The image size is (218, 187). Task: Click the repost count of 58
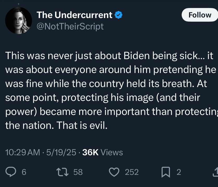point(78,172)
